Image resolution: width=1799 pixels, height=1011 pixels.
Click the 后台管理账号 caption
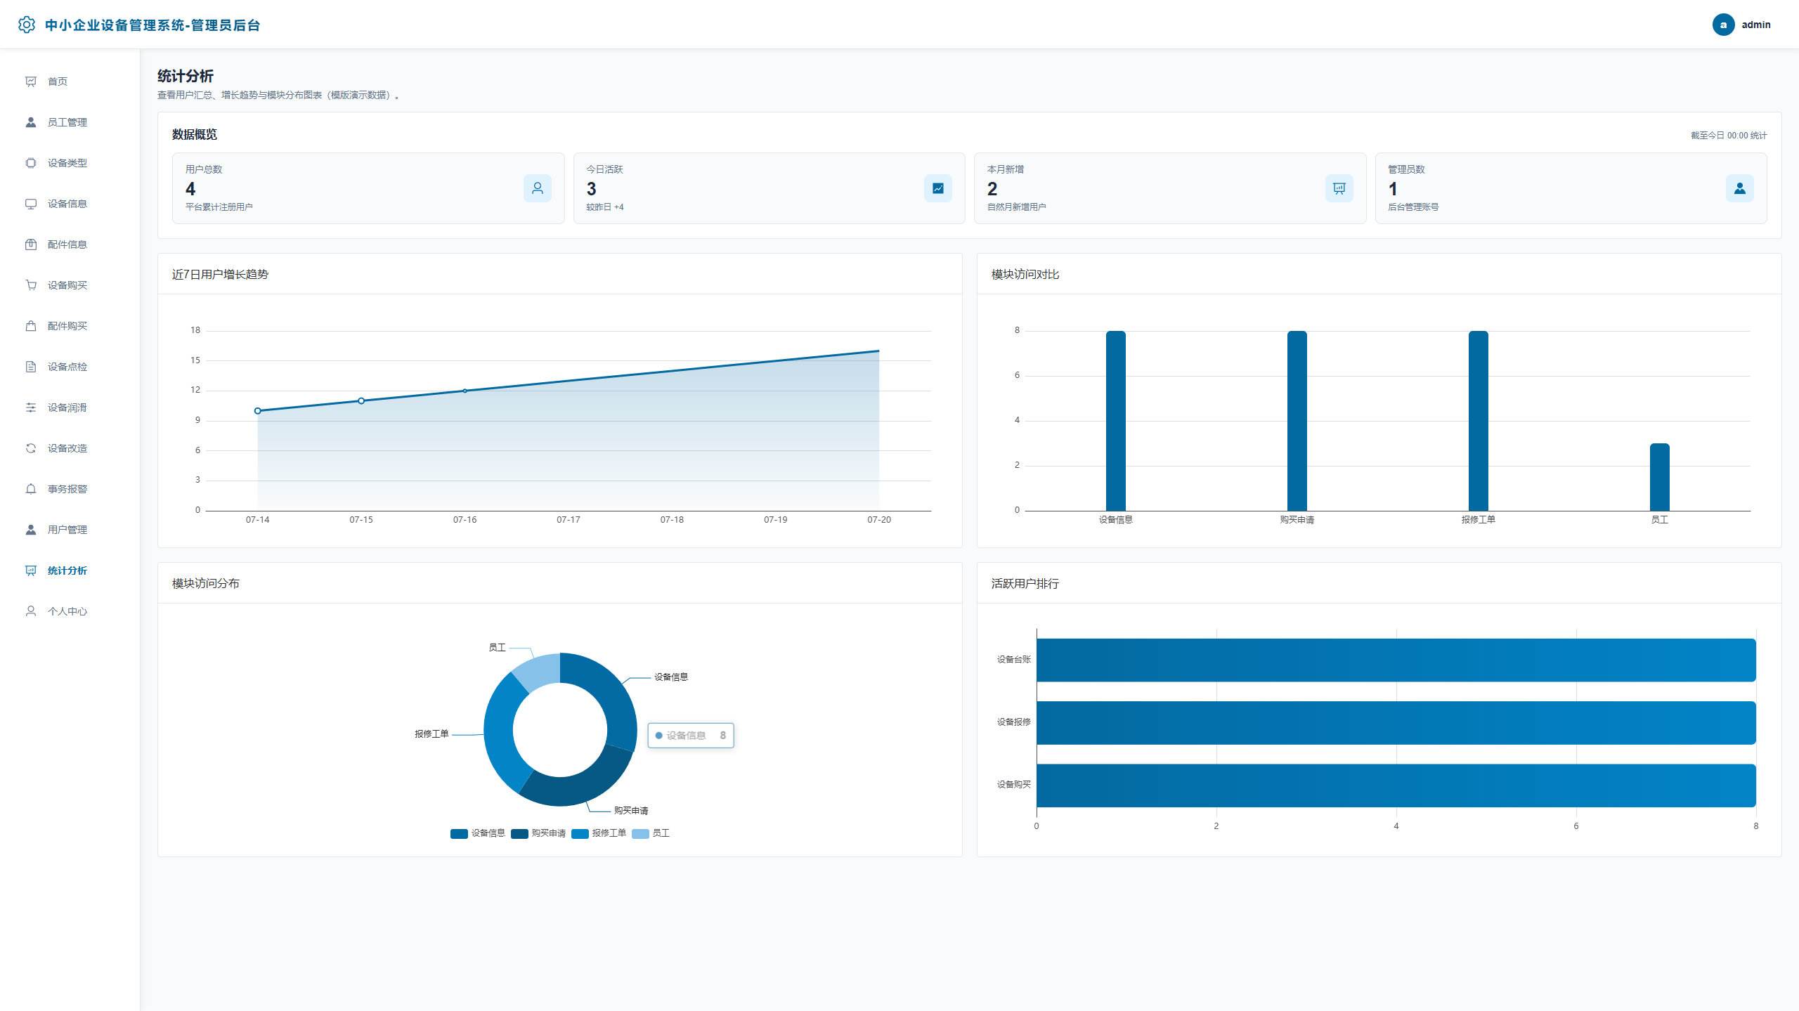[x=1413, y=207]
